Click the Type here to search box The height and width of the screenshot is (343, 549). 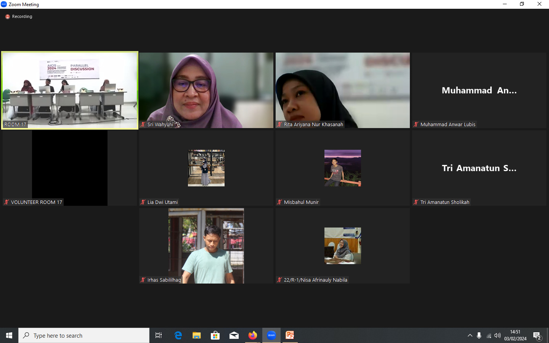84,335
